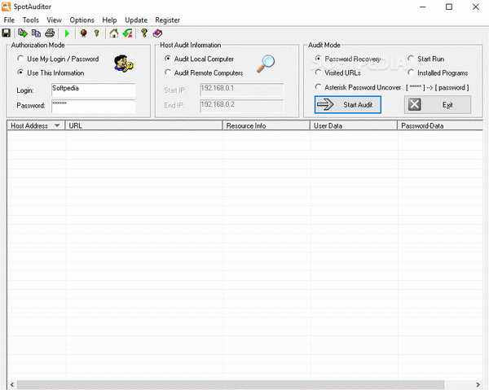
Task: Focus the Login input field
Action: click(93, 90)
